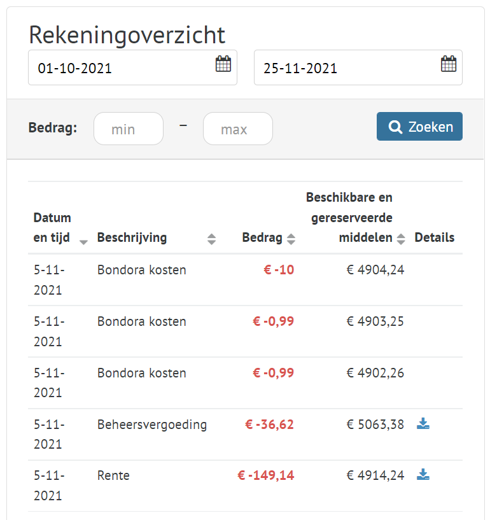Sort by the Beschrijving column arrows
The image size is (490, 520).
coord(211,239)
